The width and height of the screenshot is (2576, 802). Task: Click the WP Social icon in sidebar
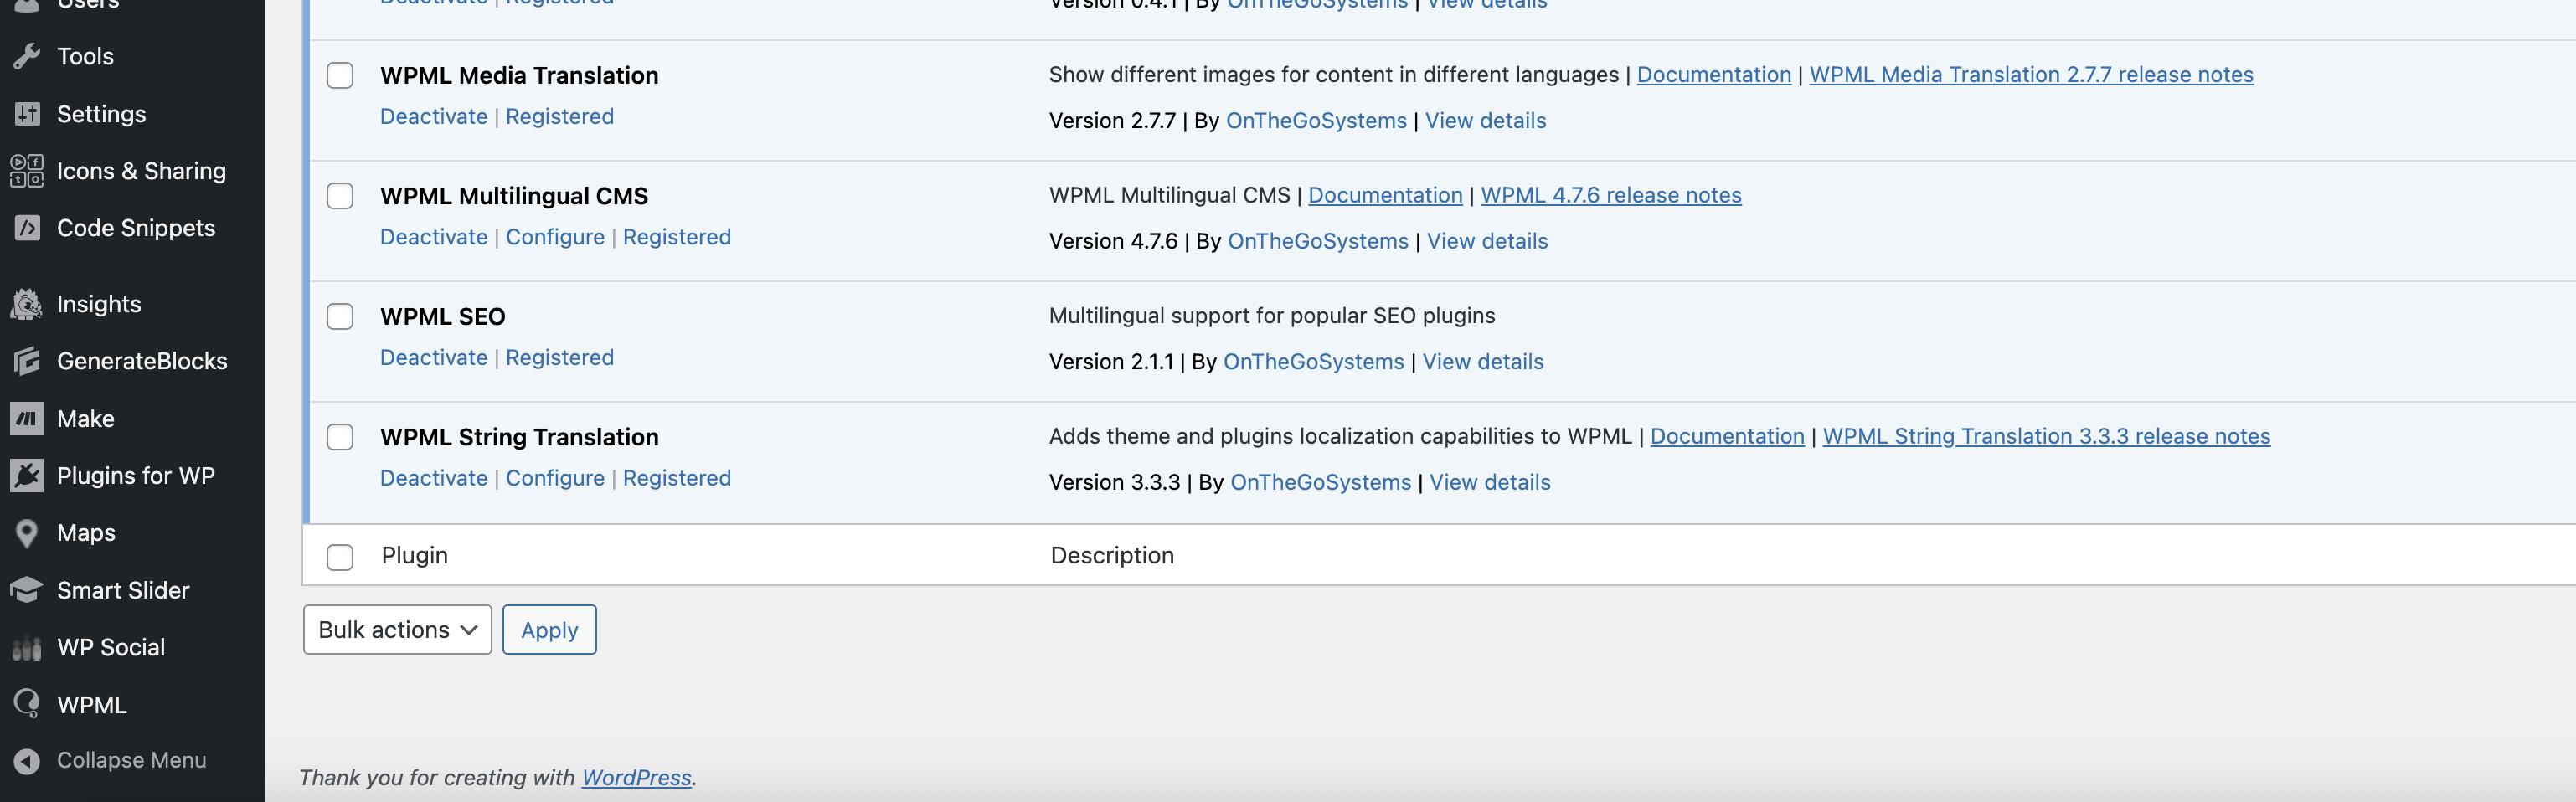coord(27,648)
